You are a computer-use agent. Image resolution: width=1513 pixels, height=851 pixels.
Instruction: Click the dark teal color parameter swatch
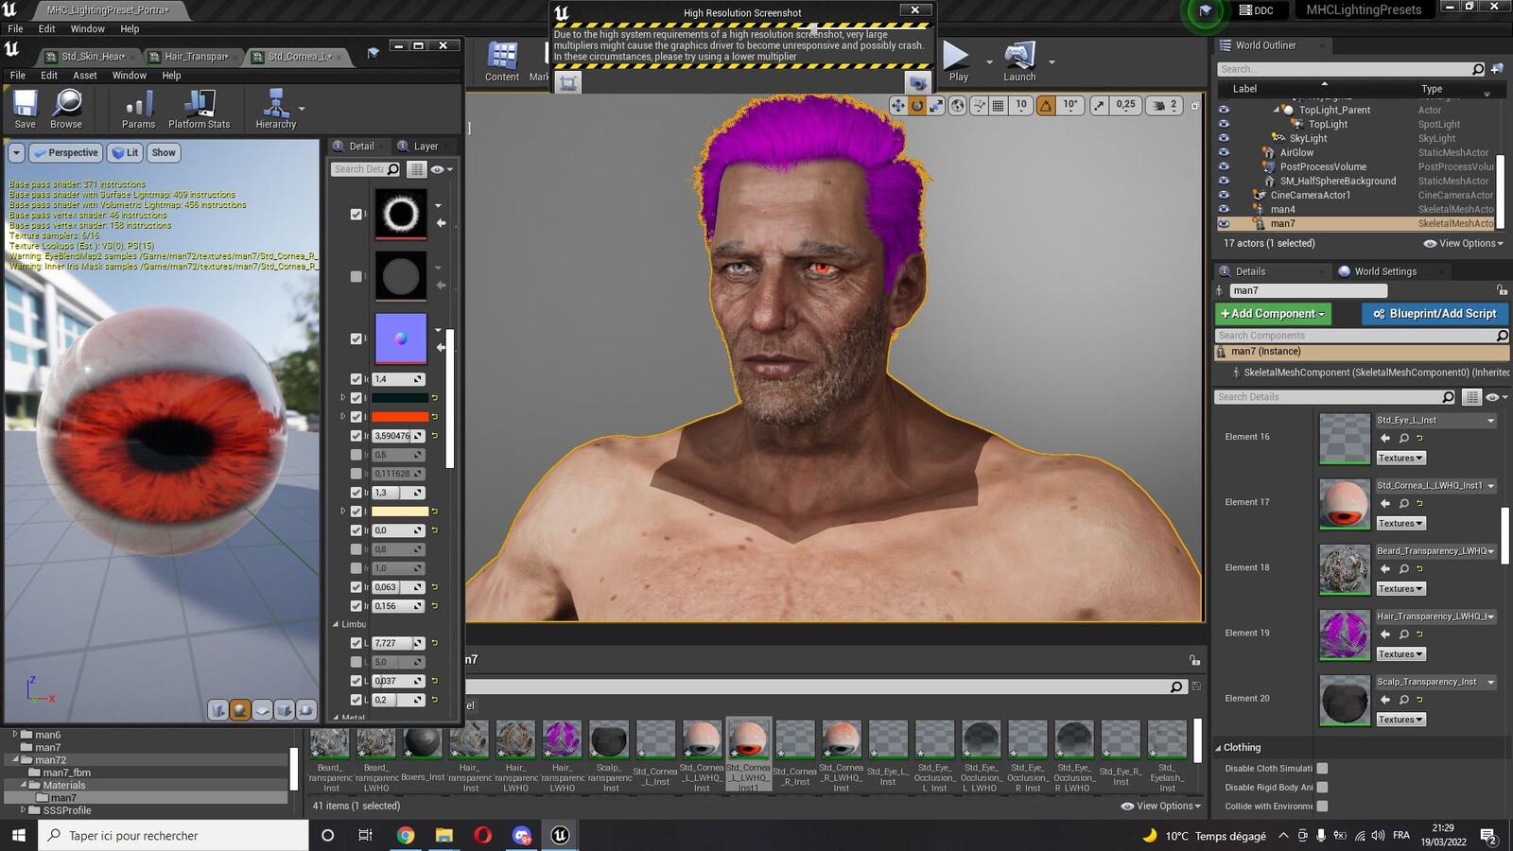400,398
